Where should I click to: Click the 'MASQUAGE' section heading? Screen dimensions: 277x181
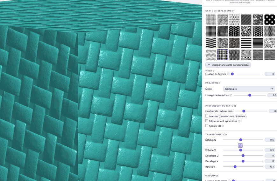tap(212, 176)
